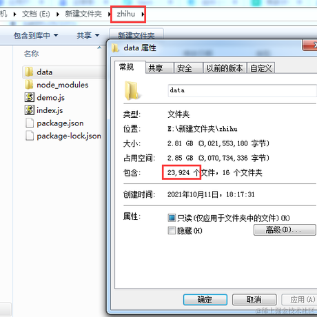The image size is (317, 317).
Task: Select the package-lock.json file icon
Action: 30,136
